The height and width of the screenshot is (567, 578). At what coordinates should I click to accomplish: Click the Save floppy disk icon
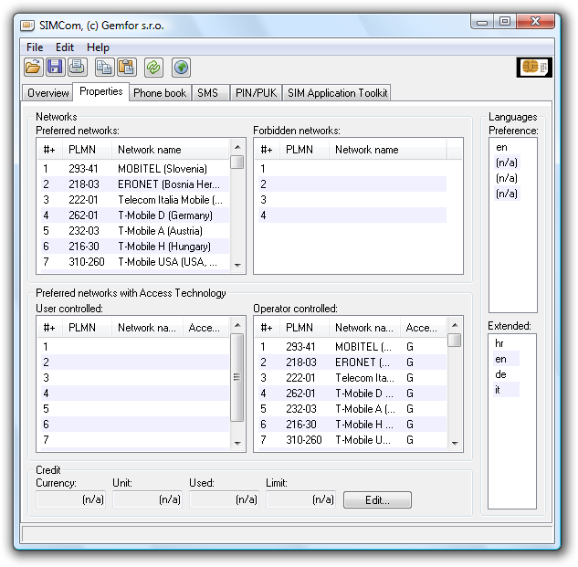tap(55, 67)
